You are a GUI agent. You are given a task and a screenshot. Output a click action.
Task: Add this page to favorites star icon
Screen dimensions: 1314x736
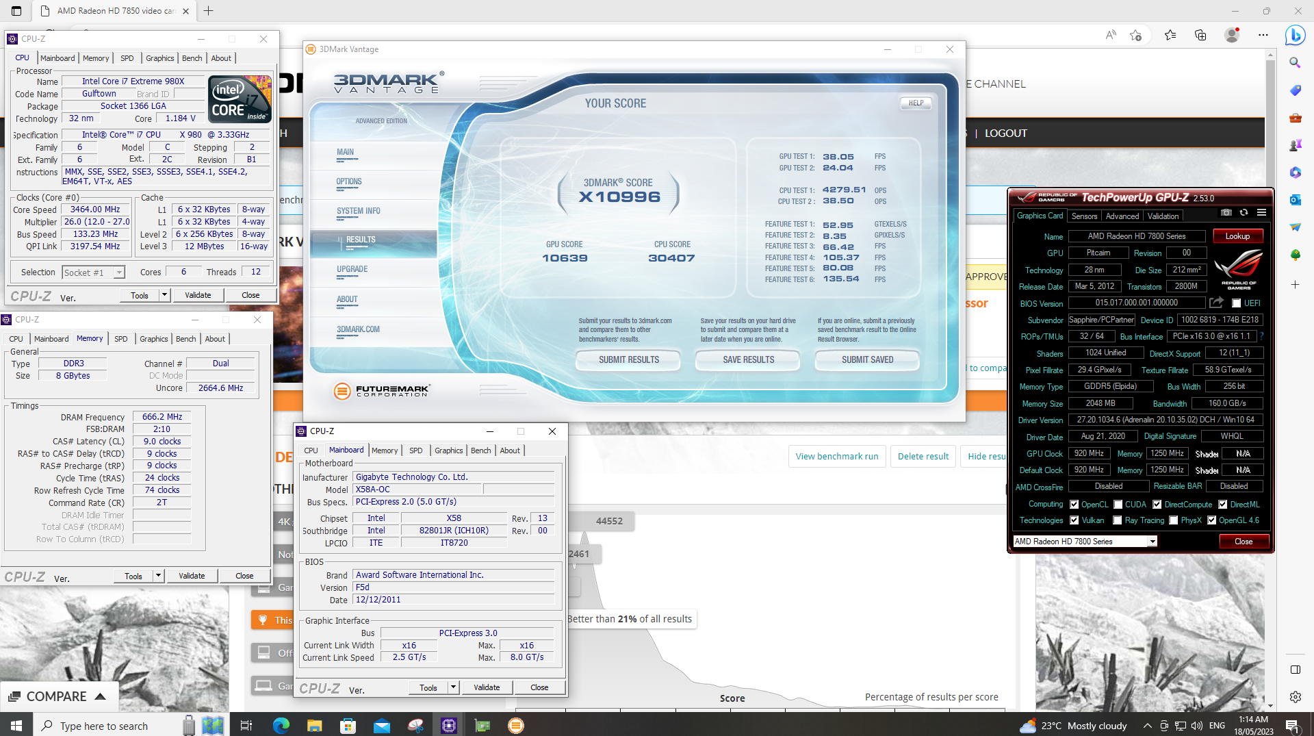[x=1136, y=35]
